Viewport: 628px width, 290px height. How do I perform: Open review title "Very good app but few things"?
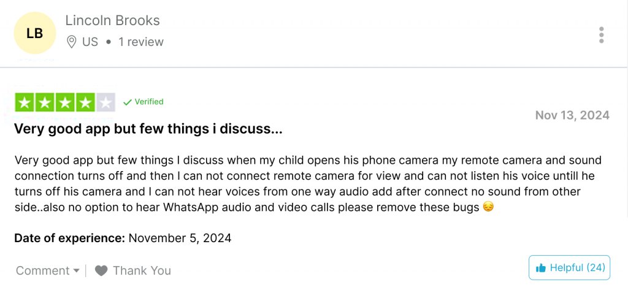pos(148,129)
